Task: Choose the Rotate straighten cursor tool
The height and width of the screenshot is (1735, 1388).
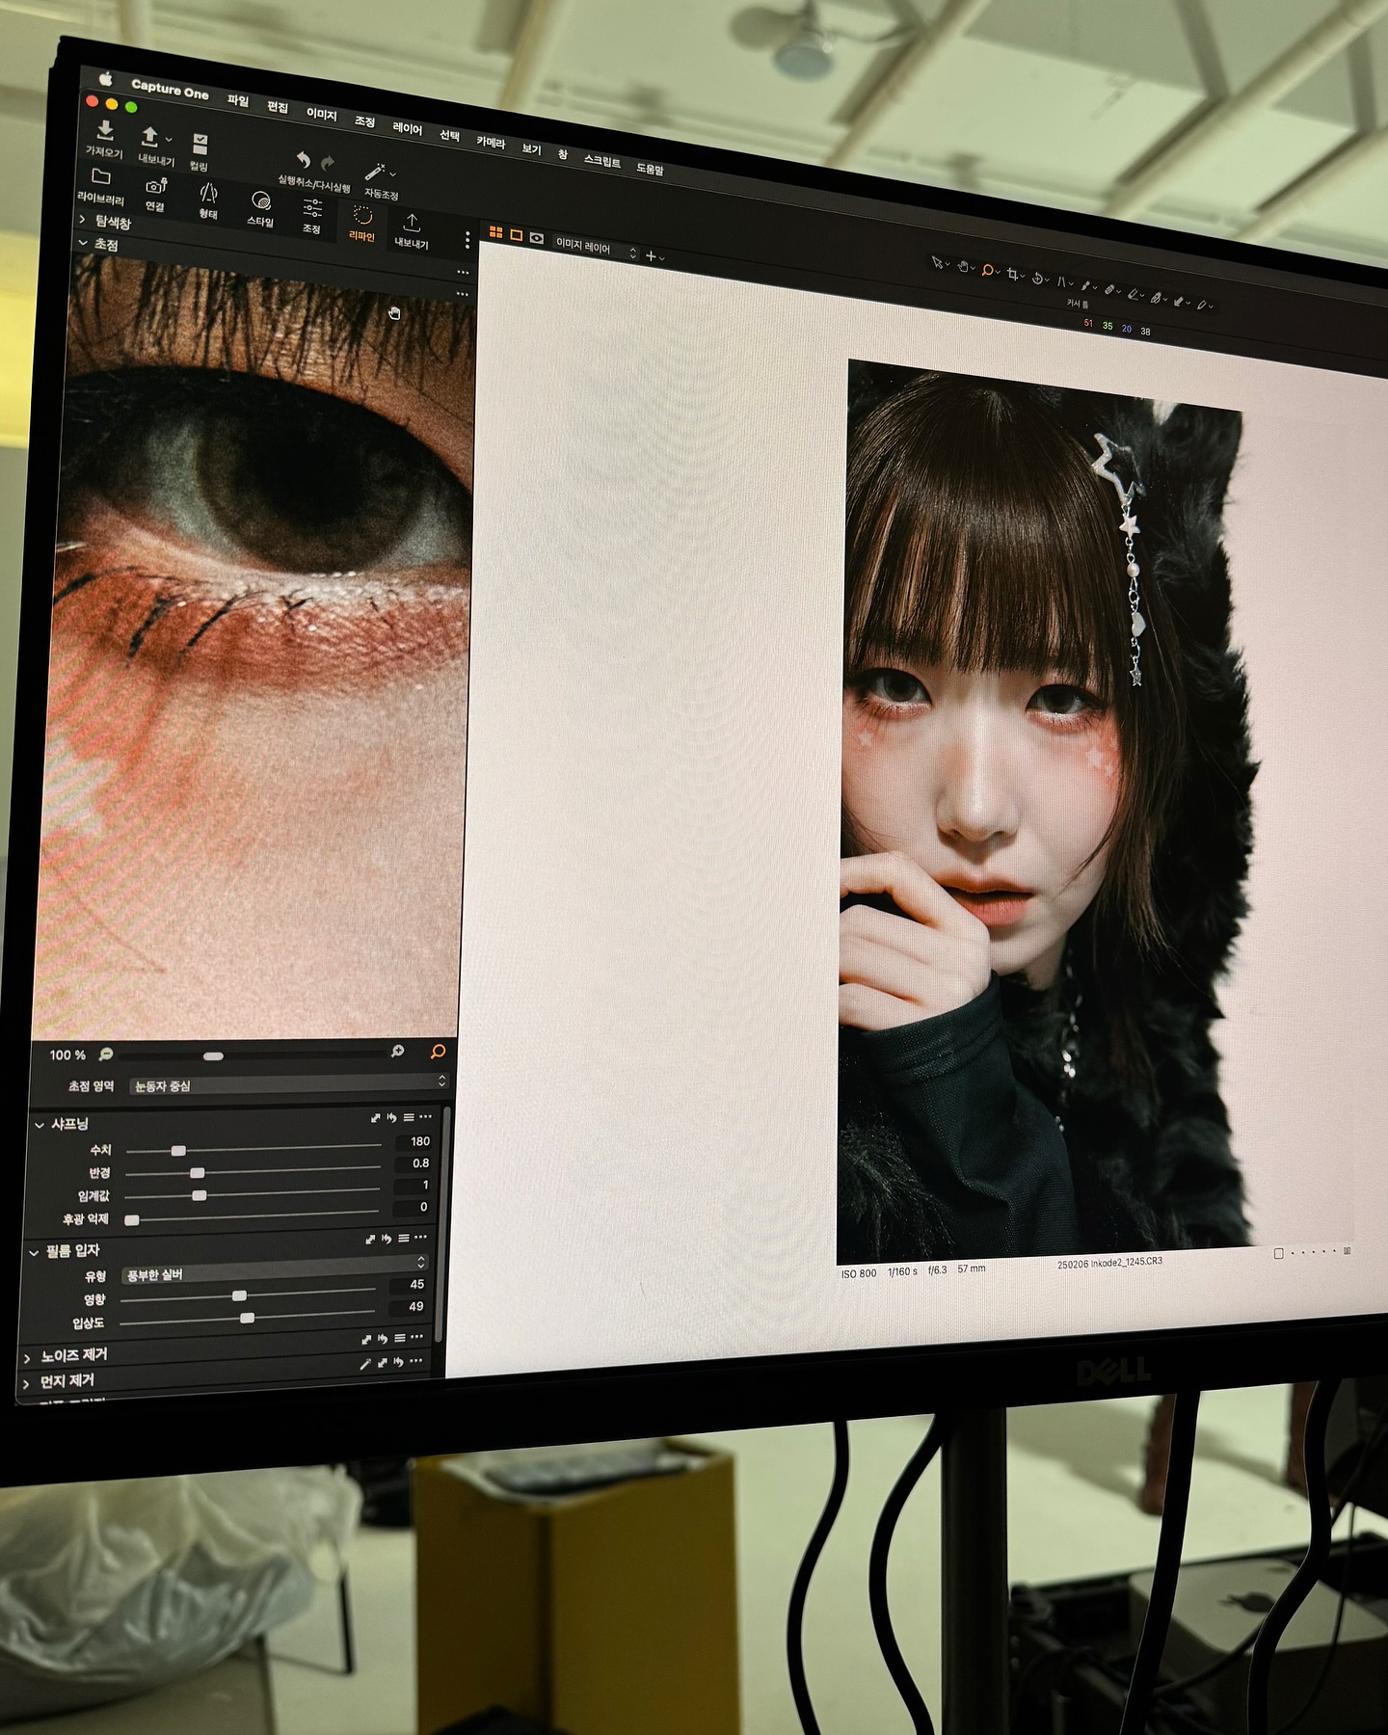Action: pos(1038,279)
